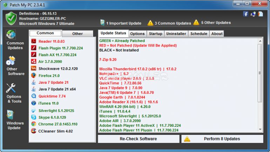Click the Other Updates warning icon
This screenshot has height=152, width=270.
click(196, 22)
